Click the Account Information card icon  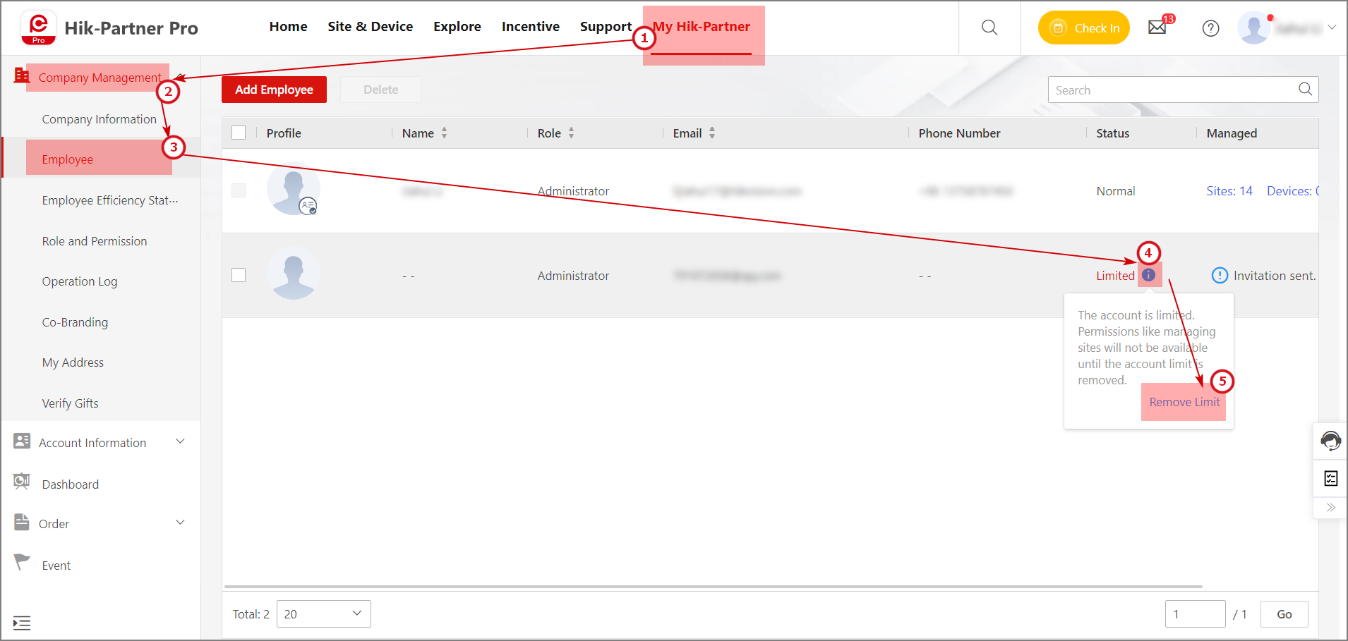[22, 441]
